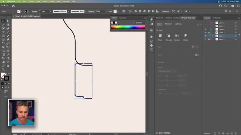Image resolution: width=241 pixels, height=135 pixels.
Task: Open the Arrange Documents icon
Action: pyautogui.click(x=233, y=6)
